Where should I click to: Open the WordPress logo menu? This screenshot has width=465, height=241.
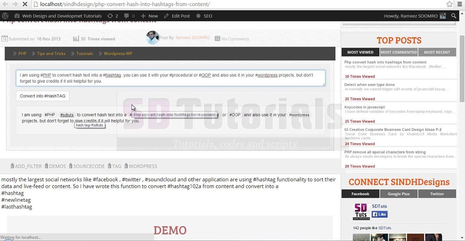(x=5, y=16)
